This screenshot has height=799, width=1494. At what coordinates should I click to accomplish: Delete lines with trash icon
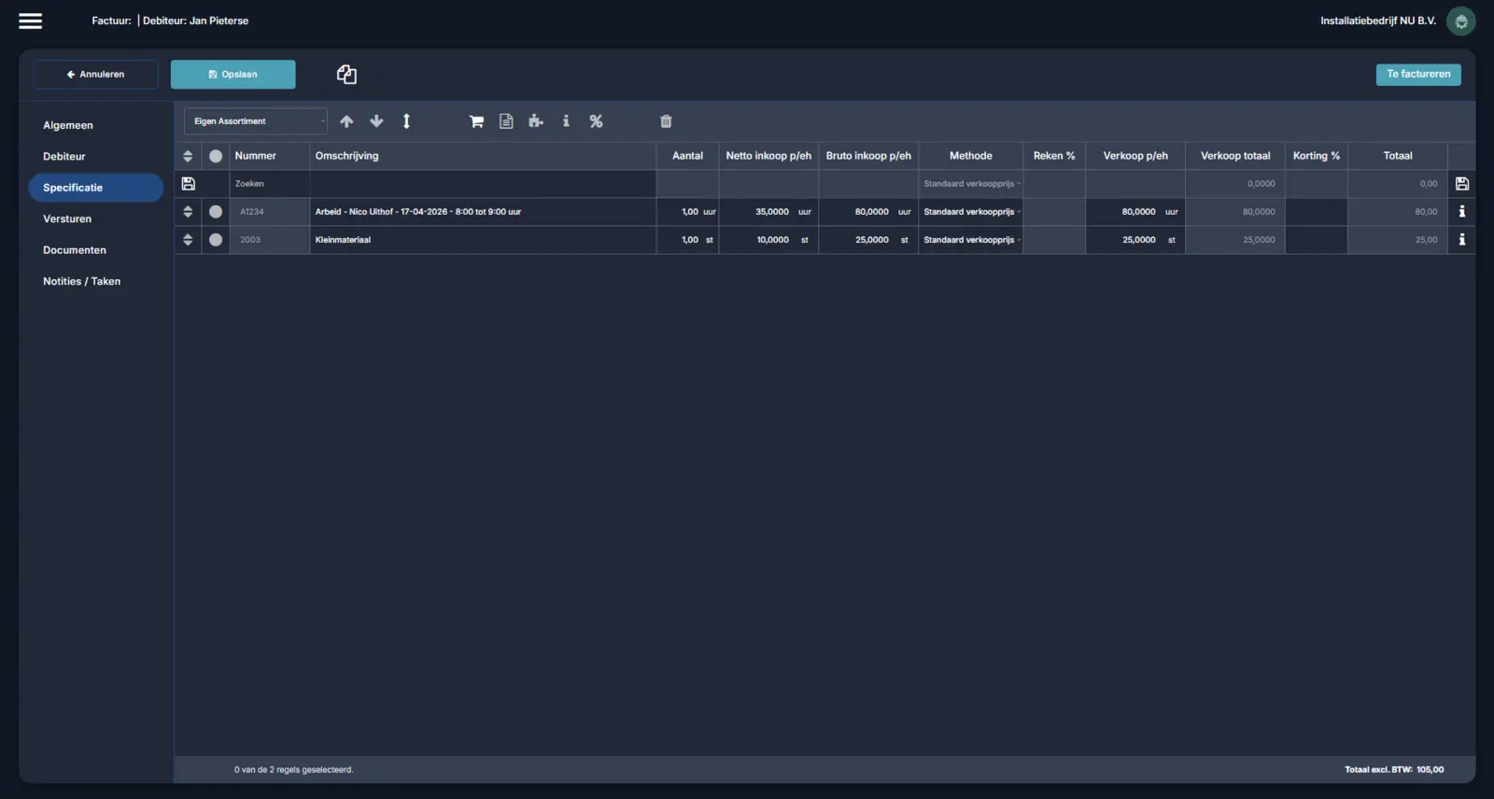[666, 121]
